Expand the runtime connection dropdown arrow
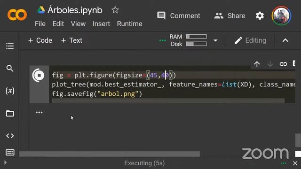301x169 pixels. [x=215, y=40]
